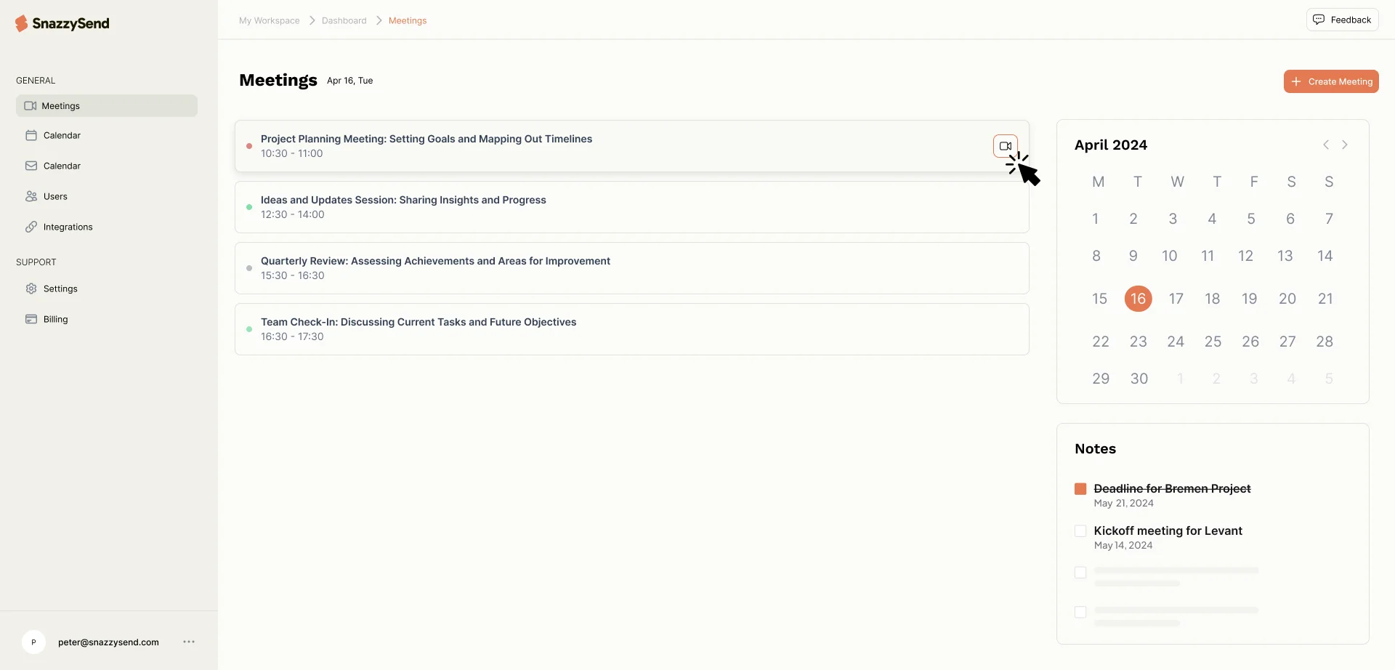1395x670 pixels.
Task: Click the SnazzySend logo icon
Action: pyautogui.click(x=21, y=23)
